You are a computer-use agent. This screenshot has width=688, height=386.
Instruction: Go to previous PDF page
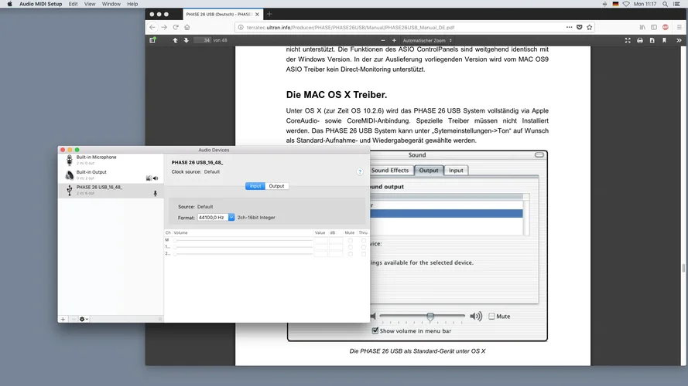click(x=175, y=40)
